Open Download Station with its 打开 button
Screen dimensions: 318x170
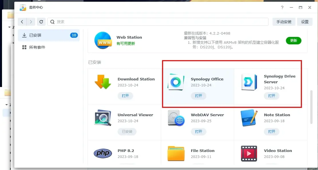(125, 96)
